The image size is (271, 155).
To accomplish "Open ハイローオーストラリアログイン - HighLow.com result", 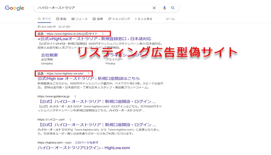I will [x=84, y=148].
